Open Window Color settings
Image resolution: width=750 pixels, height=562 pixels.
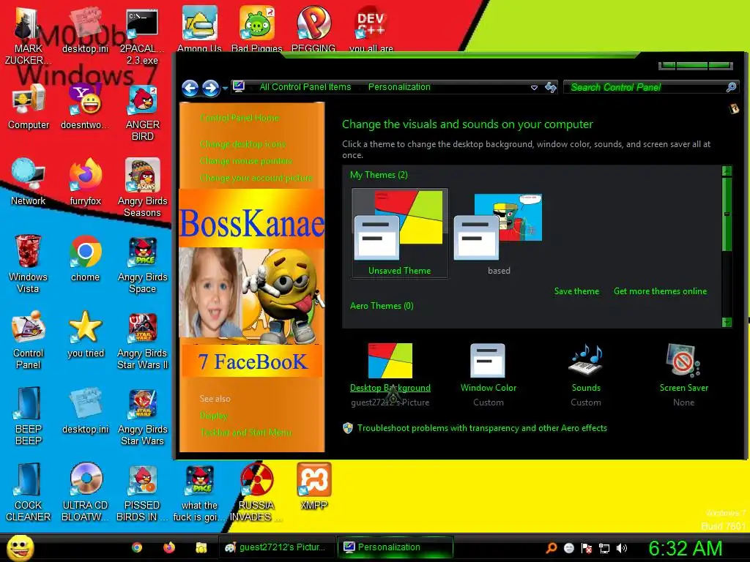[489, 374]
